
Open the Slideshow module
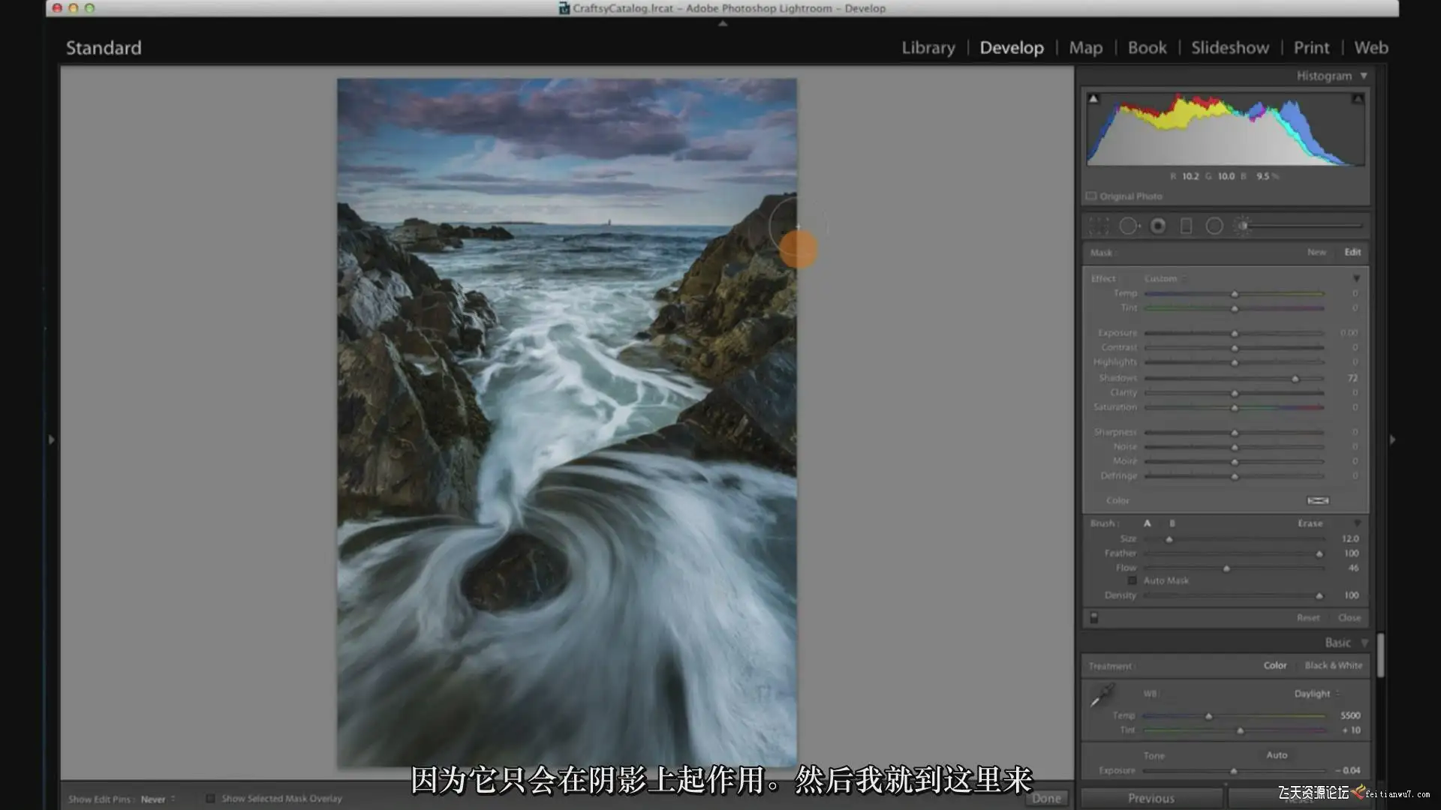click(x=1229, y=48)
